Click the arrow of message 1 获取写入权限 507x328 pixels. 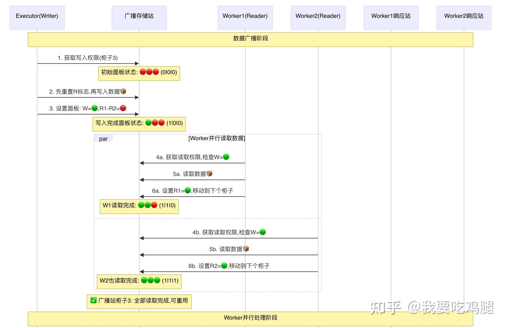tap(88, 63)
